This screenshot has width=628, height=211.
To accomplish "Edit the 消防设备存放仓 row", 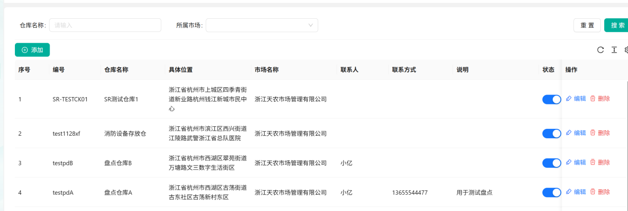I will 576,133.
